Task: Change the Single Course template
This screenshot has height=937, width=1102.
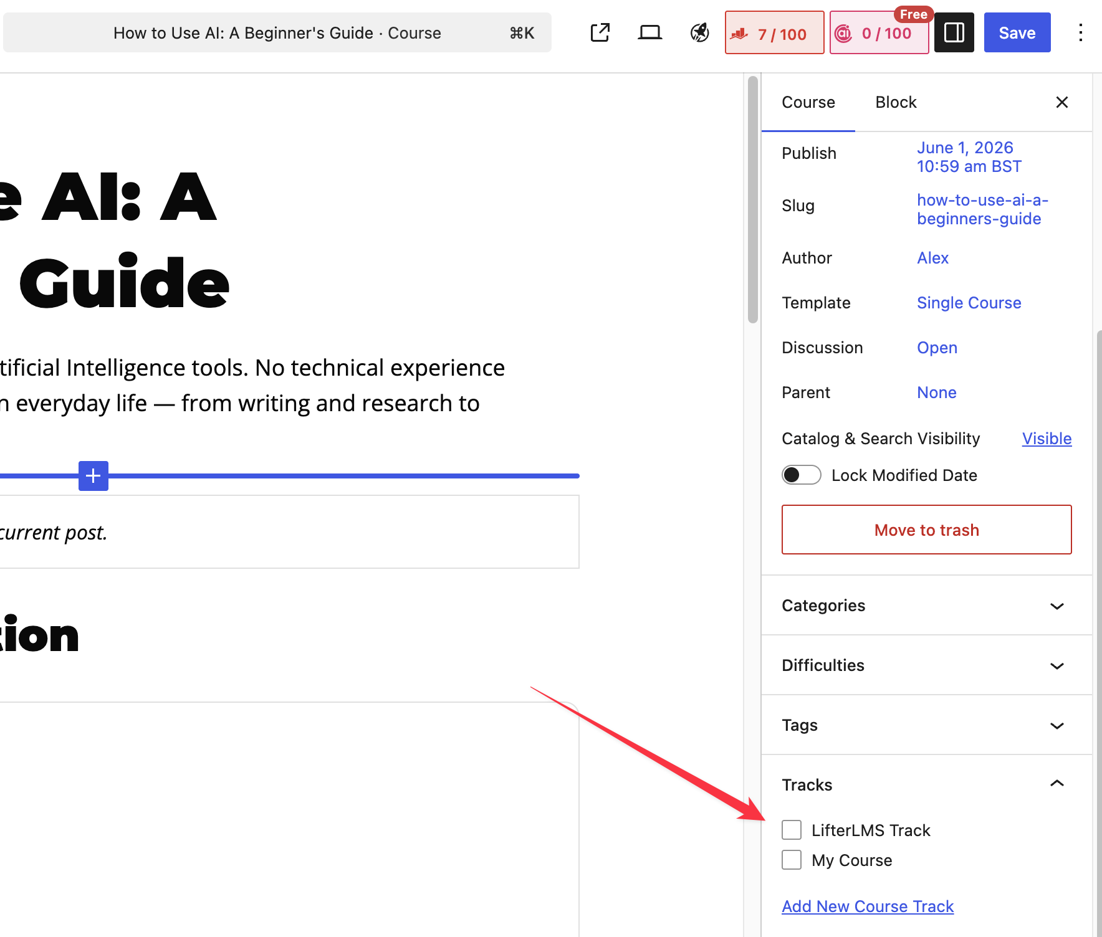Action: click(969, 303)
